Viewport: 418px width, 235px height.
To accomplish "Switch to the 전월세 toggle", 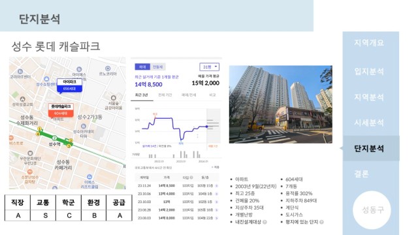I will coord(158,67).
